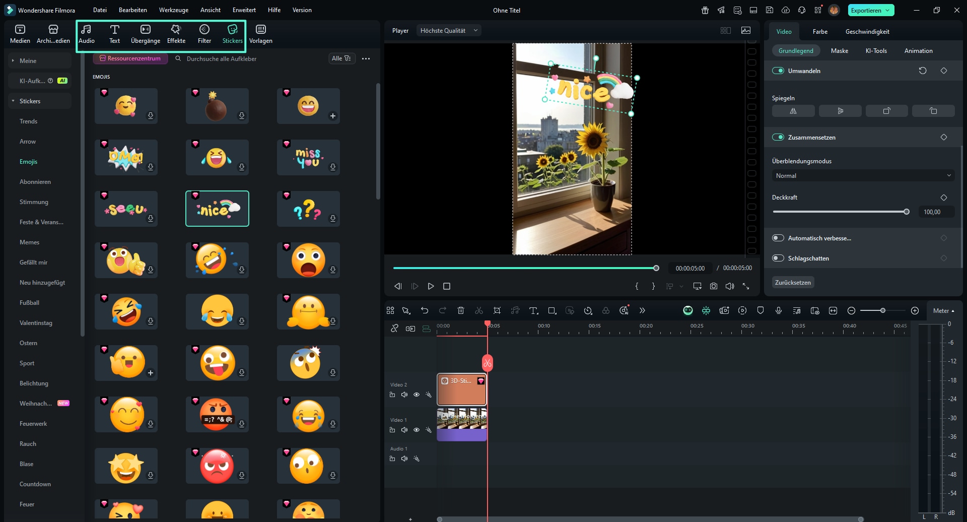Click the Ressourcenzentrum button
Viewport: 967px width, 522px height.
click(x=130, y=58)
